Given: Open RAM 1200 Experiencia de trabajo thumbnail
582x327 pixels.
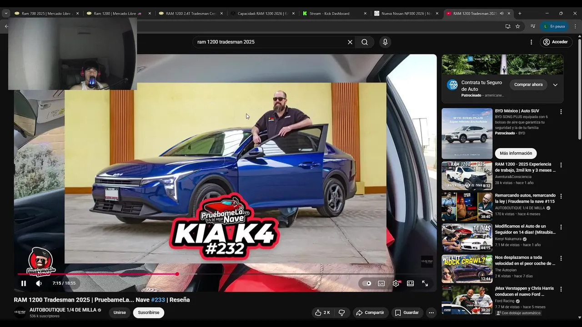Looking at the screenshot, I should pos(467,175).
